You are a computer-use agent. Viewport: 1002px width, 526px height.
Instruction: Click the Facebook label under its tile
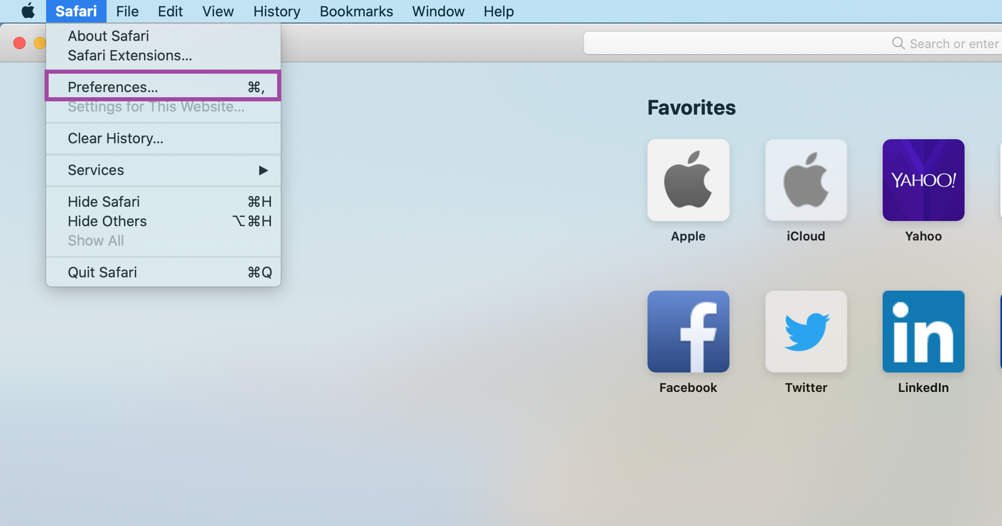[688, 387]
